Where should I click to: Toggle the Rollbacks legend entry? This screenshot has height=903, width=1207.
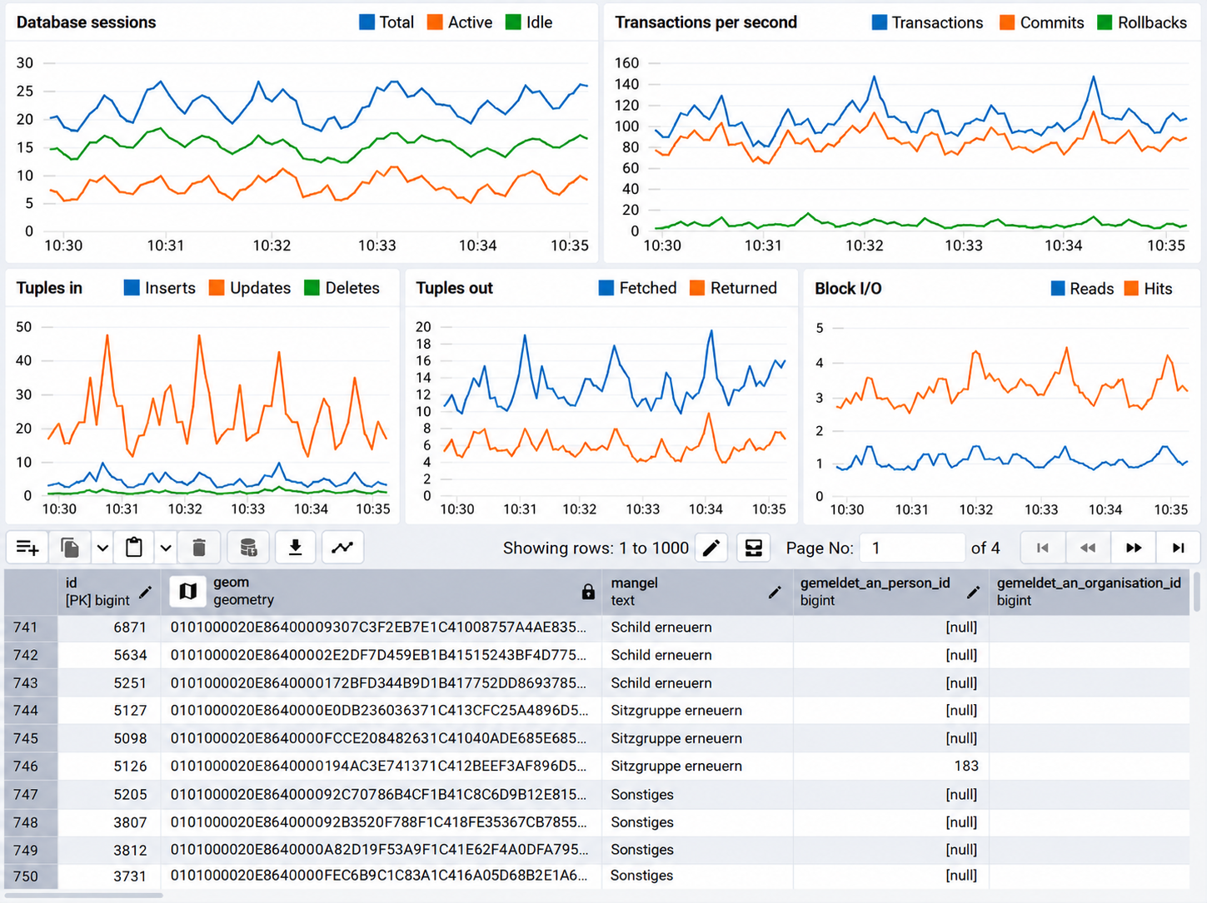(x=1142, y=22)
